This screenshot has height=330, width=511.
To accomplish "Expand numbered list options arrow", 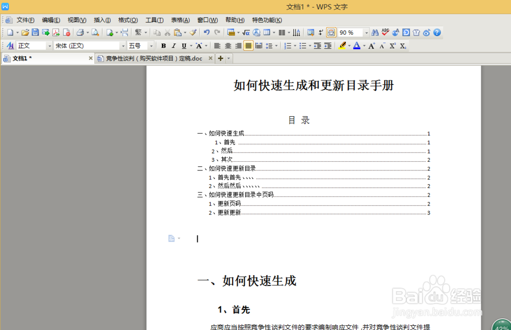I will pyautogui.click(x=295, y=46).
